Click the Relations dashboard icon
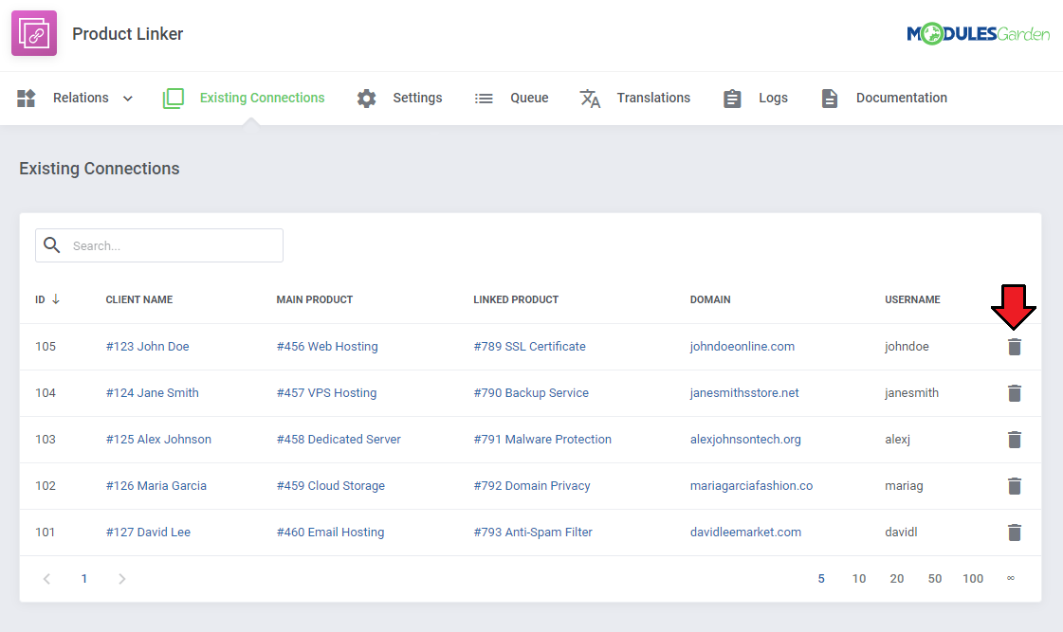Image resolution: width=1063 pixels, height=632 pixels. [26, 99]
